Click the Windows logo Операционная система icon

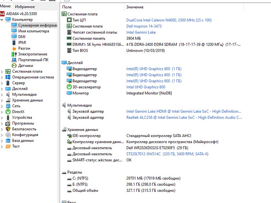[x=8, y=77]
